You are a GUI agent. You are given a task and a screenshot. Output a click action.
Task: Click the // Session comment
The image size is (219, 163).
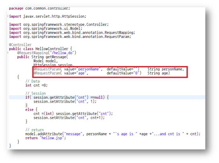click(x=36, y=93)
